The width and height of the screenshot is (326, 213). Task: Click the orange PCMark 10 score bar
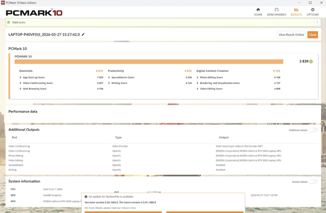point(149,62)
